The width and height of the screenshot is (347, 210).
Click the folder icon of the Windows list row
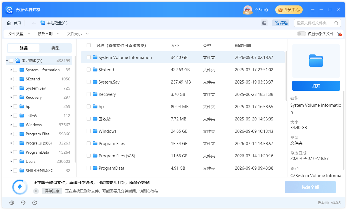point(95,131)
